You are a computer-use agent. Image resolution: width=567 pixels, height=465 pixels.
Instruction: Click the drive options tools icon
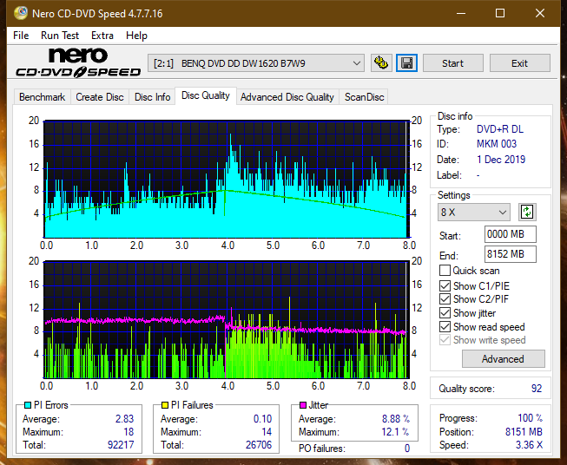[x=381, y=63]
